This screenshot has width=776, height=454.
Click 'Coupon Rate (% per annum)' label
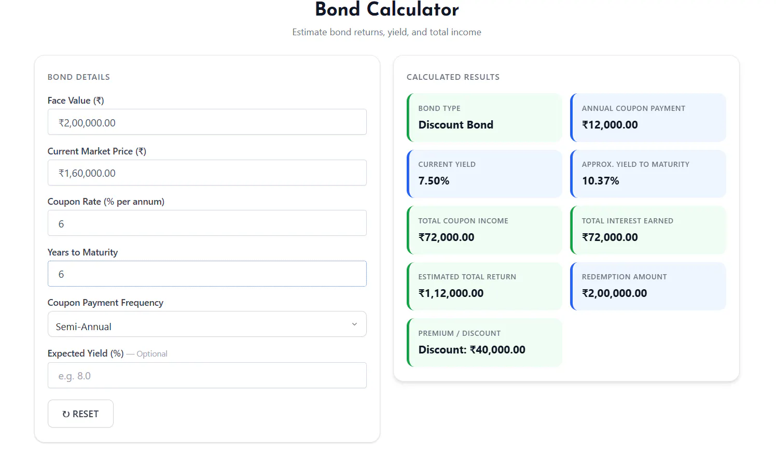(106, 202)
